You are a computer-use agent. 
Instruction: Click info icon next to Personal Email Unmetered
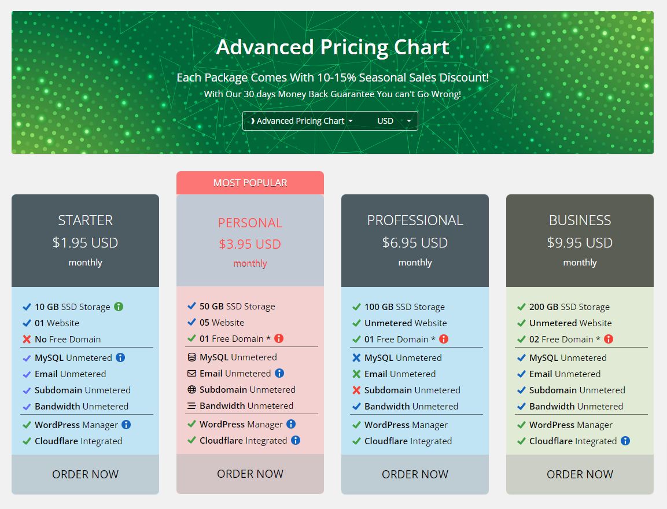pos(279,373)
